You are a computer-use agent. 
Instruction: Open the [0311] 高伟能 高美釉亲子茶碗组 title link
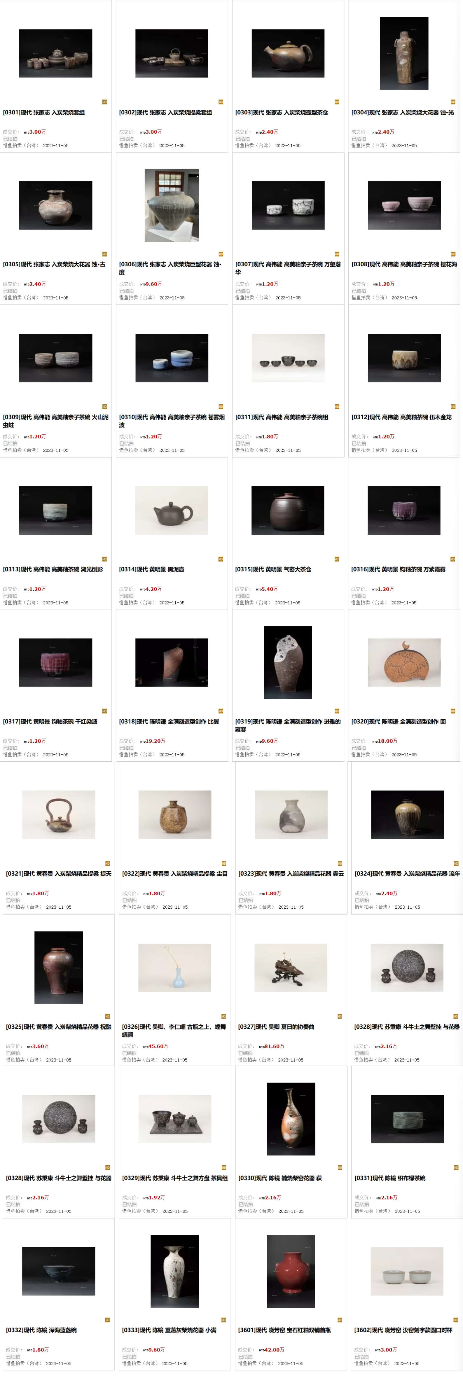(x=282, y=417)
